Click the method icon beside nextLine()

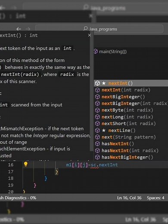[x=97, y=130]
